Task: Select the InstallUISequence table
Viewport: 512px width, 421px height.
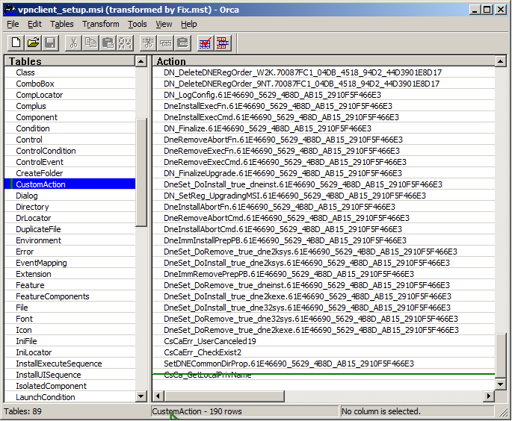Action: (x=70, y=375)
